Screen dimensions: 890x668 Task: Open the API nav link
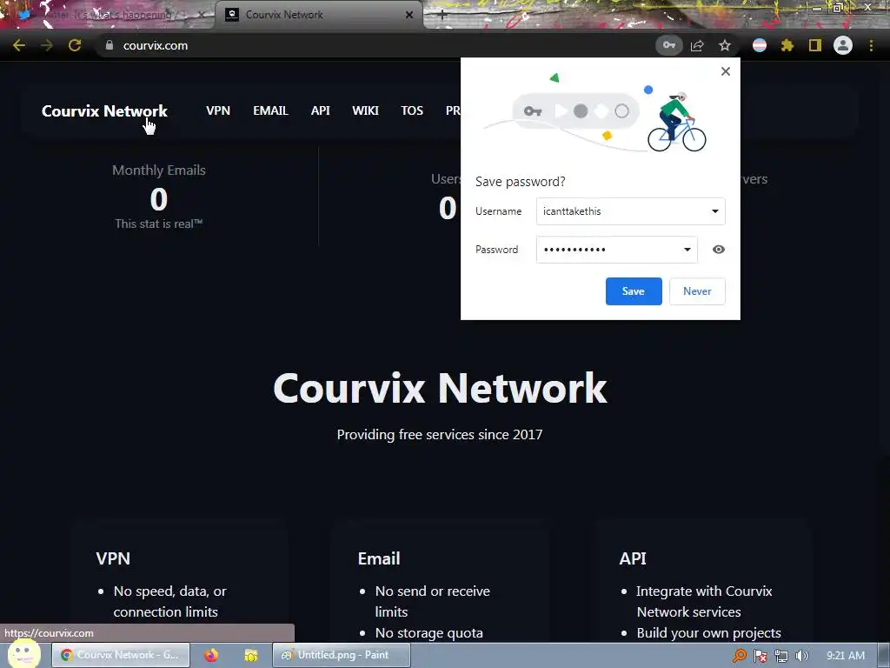tap(320, 110)
